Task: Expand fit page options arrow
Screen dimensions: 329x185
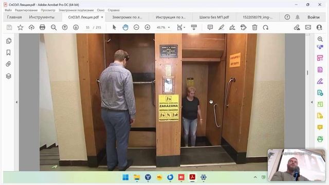Action: click(185, 27)
